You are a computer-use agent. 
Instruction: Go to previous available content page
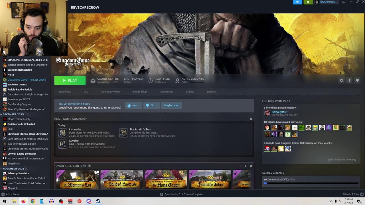[240, 166]
